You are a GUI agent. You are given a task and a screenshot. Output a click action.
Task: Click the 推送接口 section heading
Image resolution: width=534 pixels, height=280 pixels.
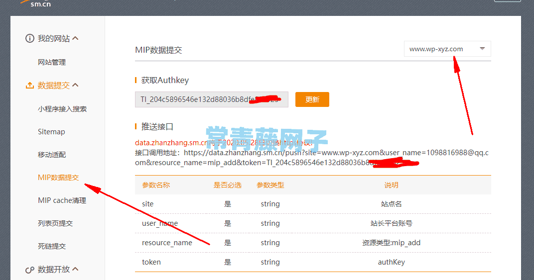157,126
